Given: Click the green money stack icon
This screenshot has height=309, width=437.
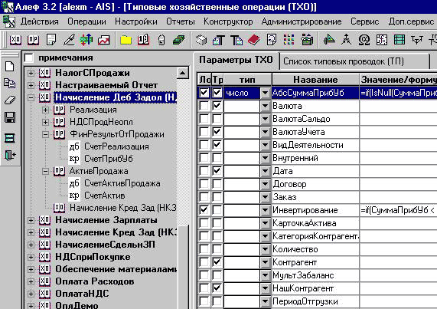Looking at the screenshot, I should 178,40.
